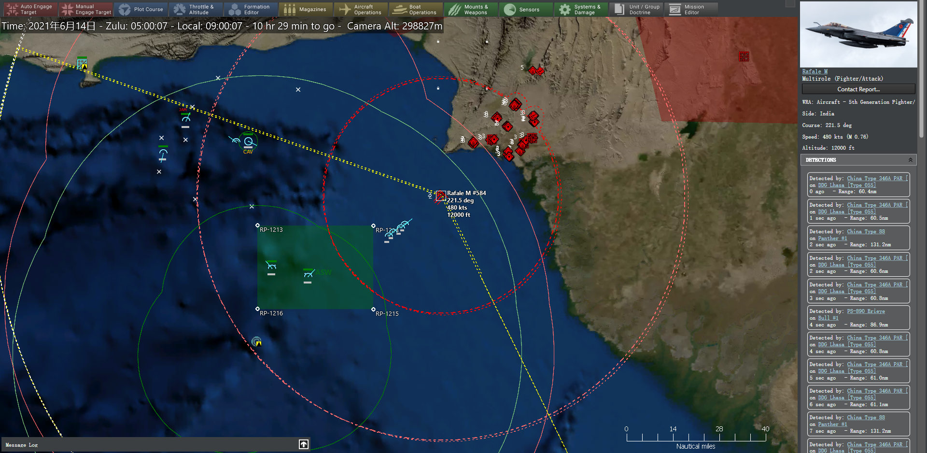Click the time and camera altitude status bar

222,26
